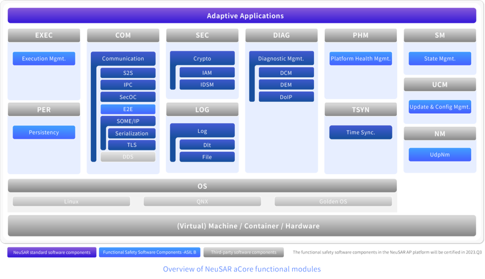Select the E2E safety component

(x=128, y=109)
